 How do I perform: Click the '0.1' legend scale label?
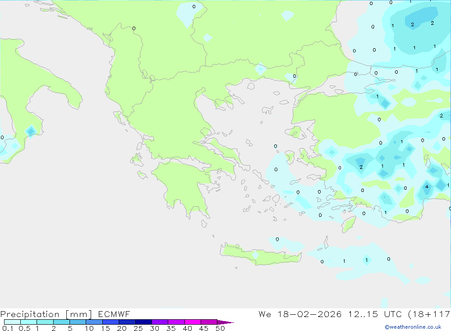click(x=8, y=328)
